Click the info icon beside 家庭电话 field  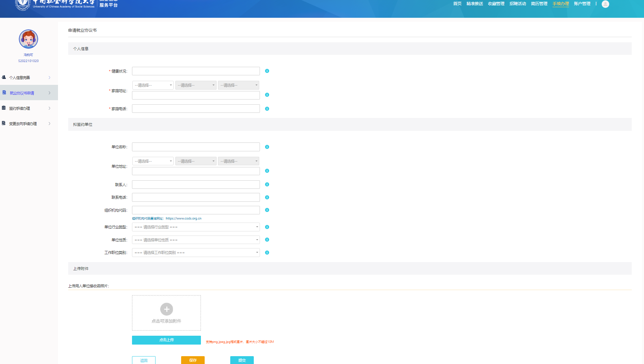tap(267, 109)
